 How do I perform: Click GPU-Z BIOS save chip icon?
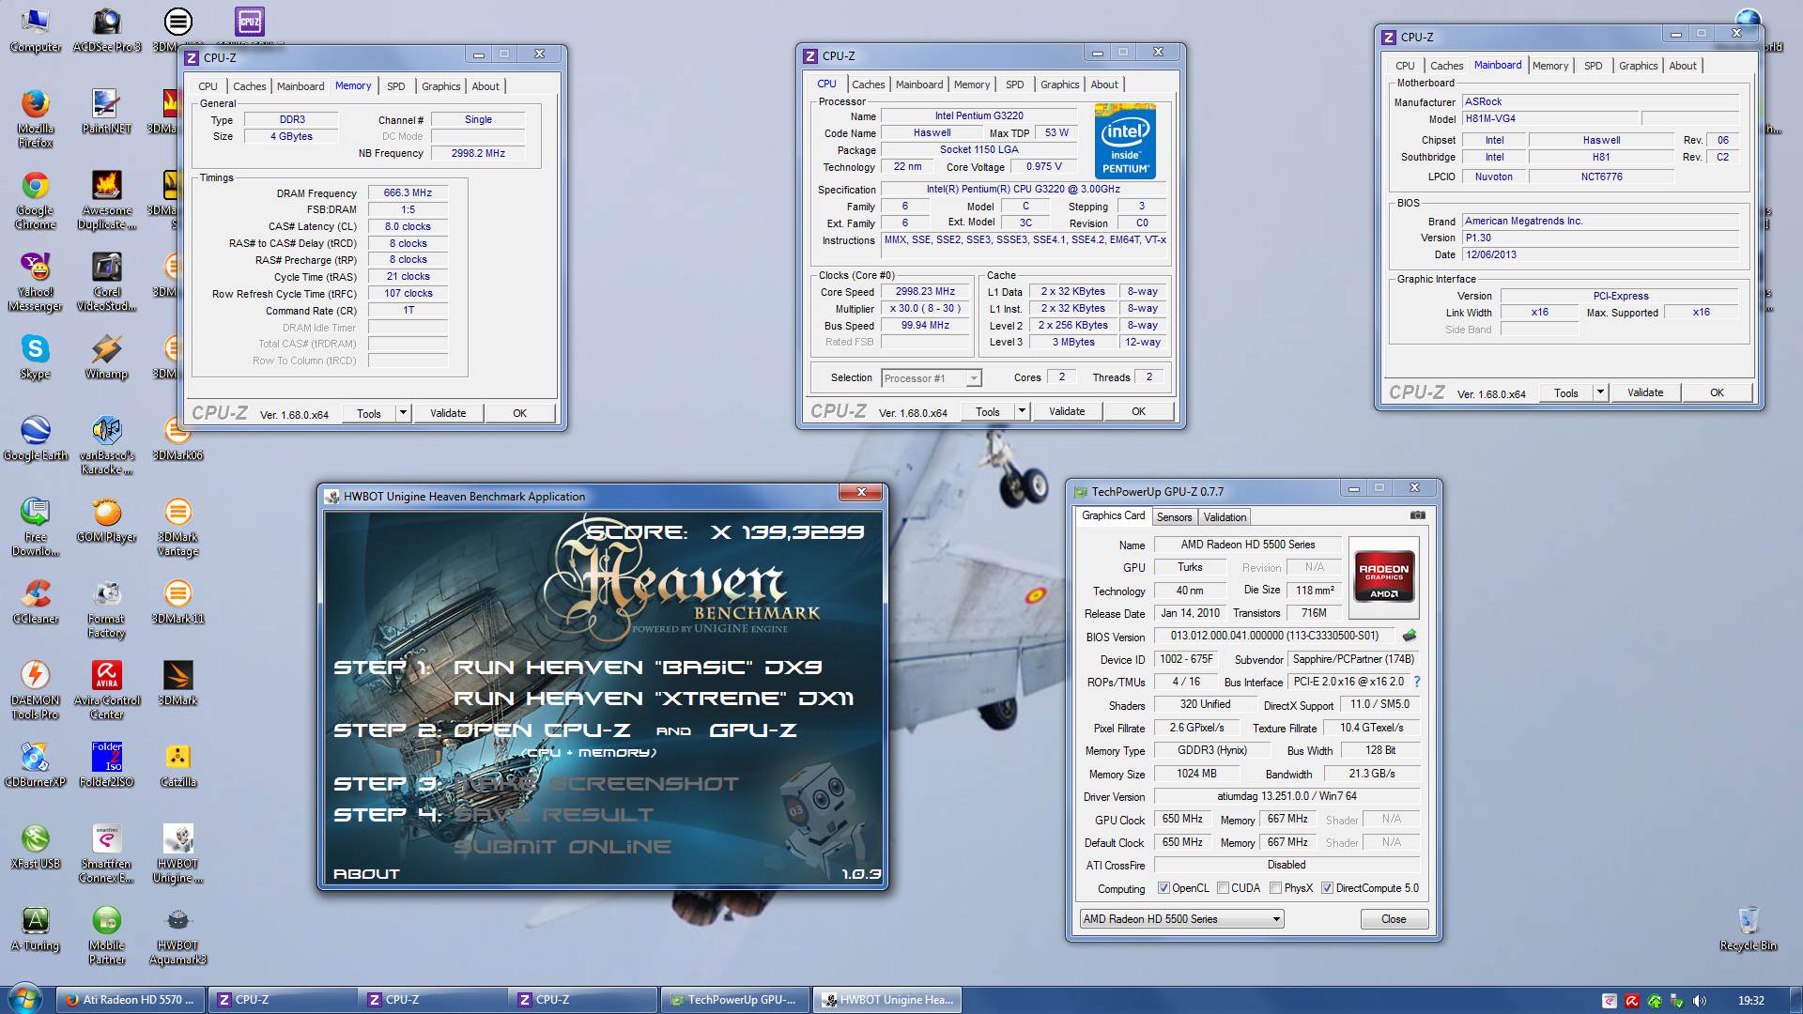click(x=1410, y=636)
